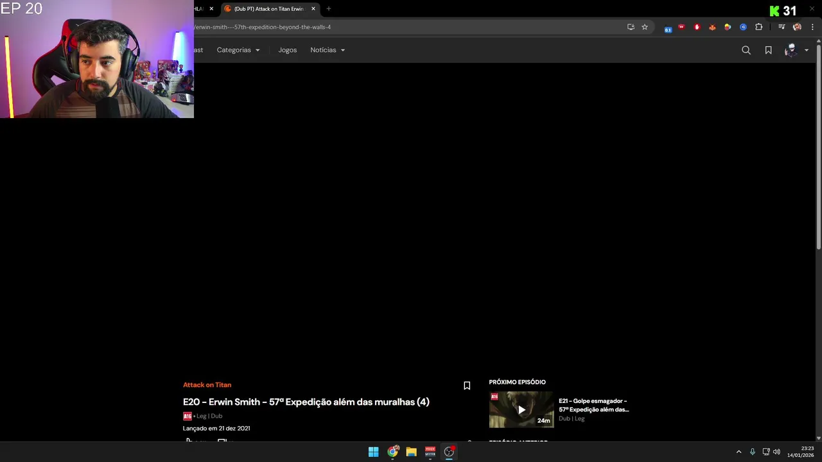Play the E21 next episode thumbnail
The width and height of the screenshot is (822, 462).
(521, 409)
